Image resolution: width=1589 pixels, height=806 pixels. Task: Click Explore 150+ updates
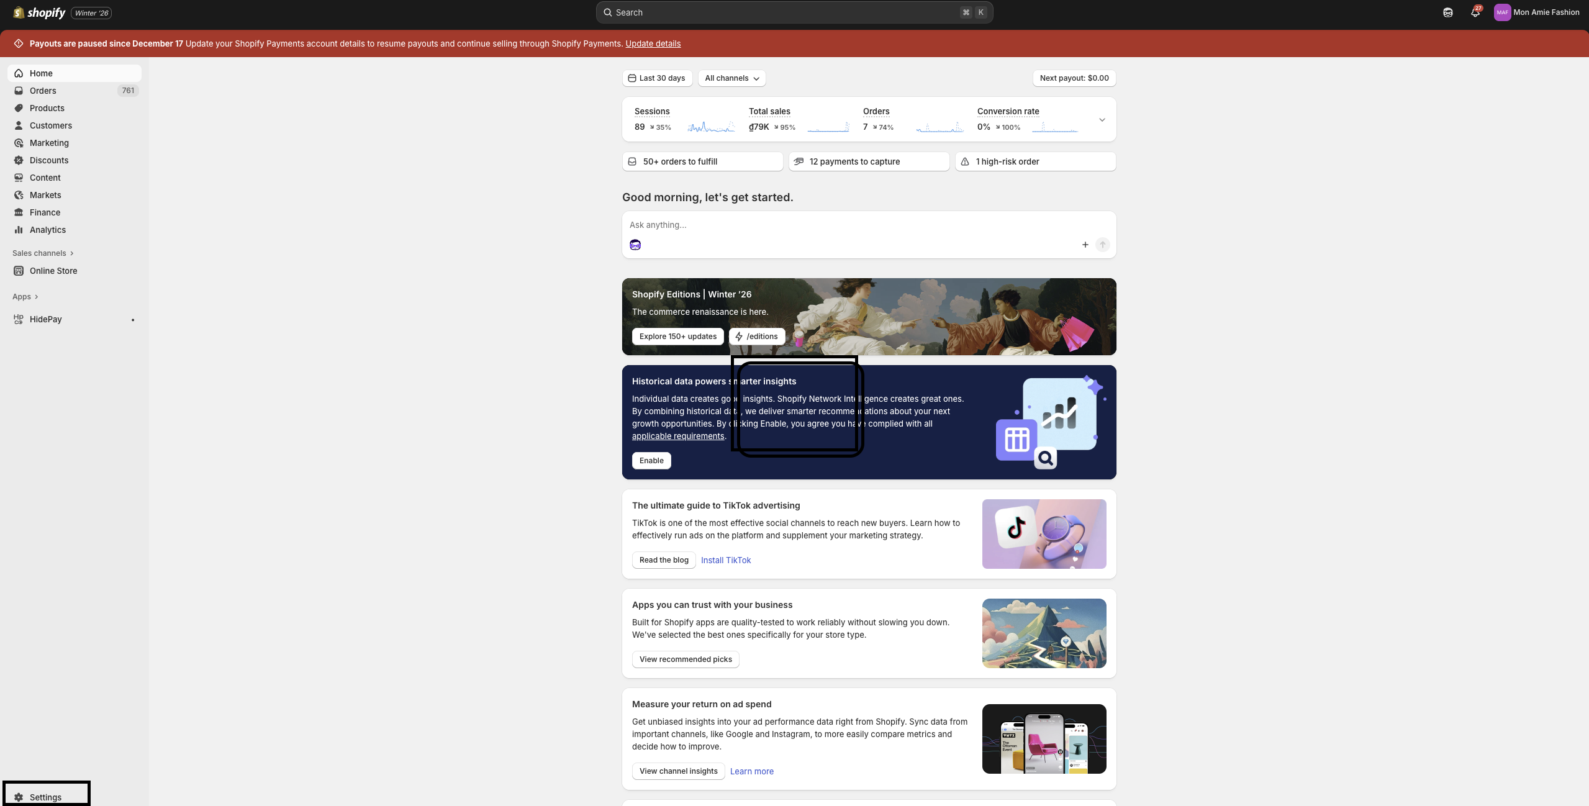pyautogui.click(x=677, y=336)
